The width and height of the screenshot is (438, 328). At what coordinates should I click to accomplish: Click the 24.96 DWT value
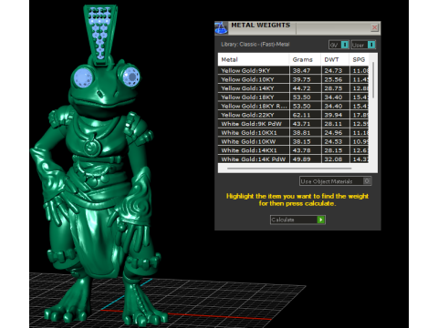(x=333, y=132)
